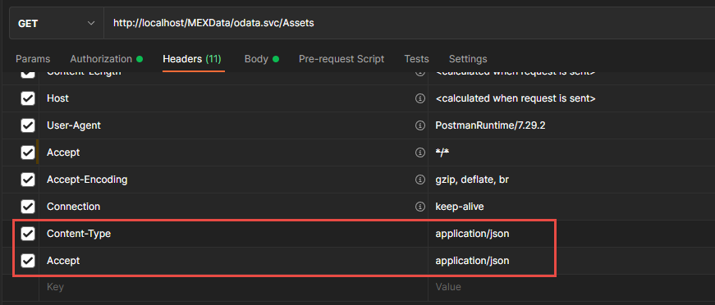Click the */* Accept value

442,152
